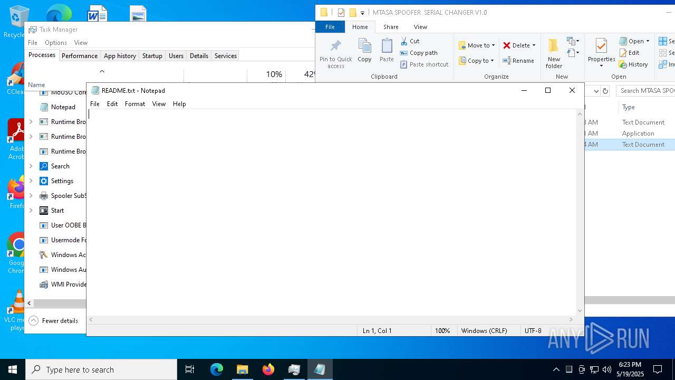The image size is (675, 380).
Task: Expand the Spooler SubSystem process row
Action: pos(31,196)
